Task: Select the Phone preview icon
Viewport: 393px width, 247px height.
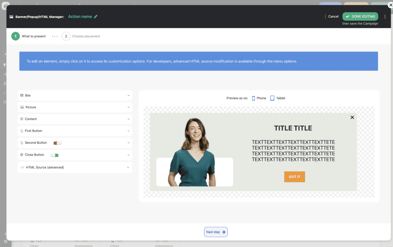Action: [x=254, y=98]
